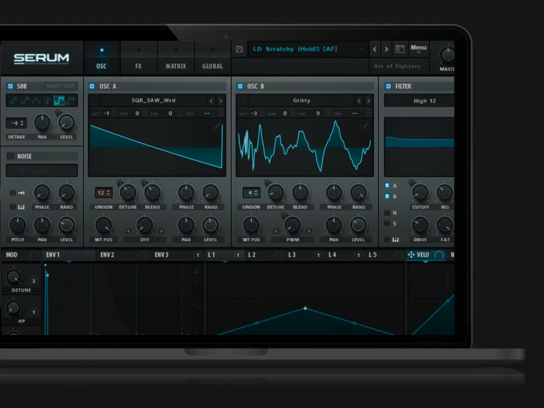Click the OSC A WT POS knob
This screenshot has width=544, height=408.
[x=103, y=225]
